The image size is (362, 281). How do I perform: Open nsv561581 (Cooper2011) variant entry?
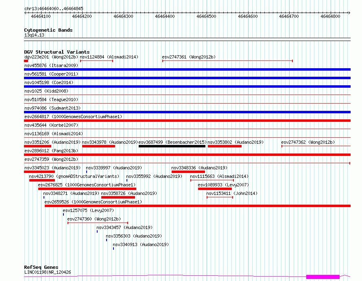[x=51, y=74]
